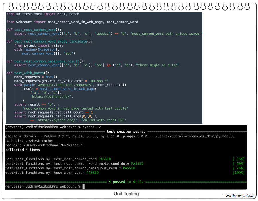Click 'called with right URL' string

click(x=104, y=120)
